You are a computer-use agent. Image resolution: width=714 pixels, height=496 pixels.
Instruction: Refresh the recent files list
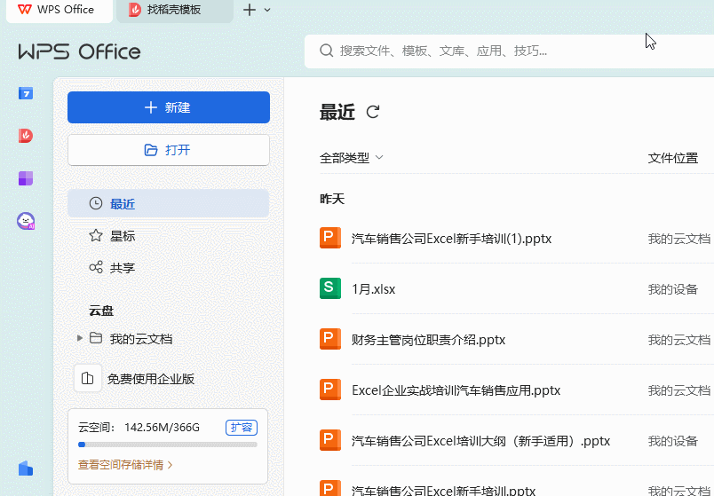pyautogui.click(x=373, y=112)
